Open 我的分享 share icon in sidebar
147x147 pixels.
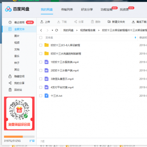point(10,83)
